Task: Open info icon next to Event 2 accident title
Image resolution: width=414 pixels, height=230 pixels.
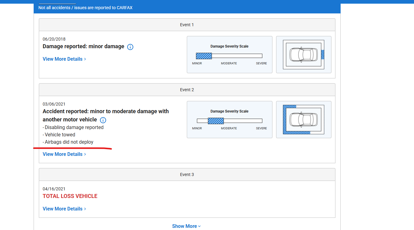Action: pyautogui.click(x=103, y=120)
